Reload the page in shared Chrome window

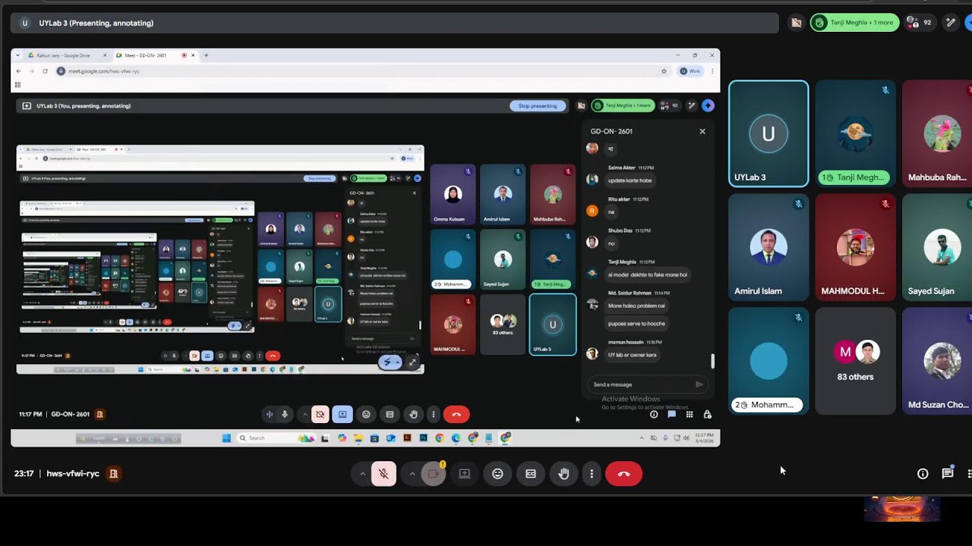[45, 71]
